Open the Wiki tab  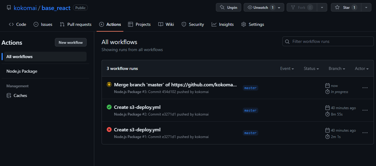pyautogui.click(x=166, y=24)
